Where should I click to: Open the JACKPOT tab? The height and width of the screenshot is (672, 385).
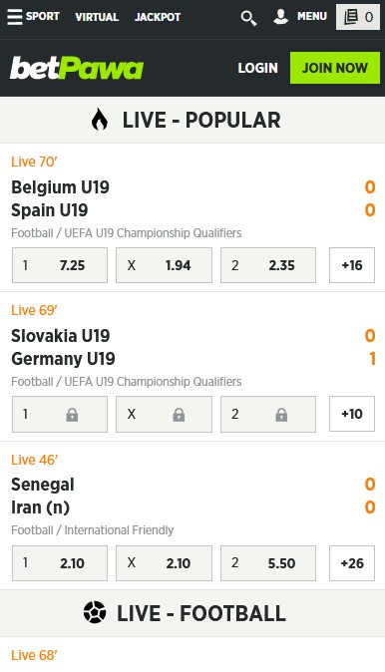coord(158,17)
